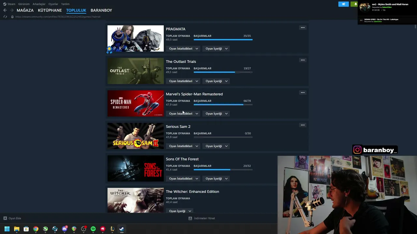Open the Görünüm menu
Screen dimensions: 417x234
click(x=24, y=4)
